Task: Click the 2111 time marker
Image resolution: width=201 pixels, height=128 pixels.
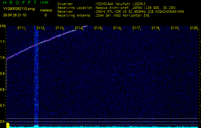Action: tap(21, 28)
